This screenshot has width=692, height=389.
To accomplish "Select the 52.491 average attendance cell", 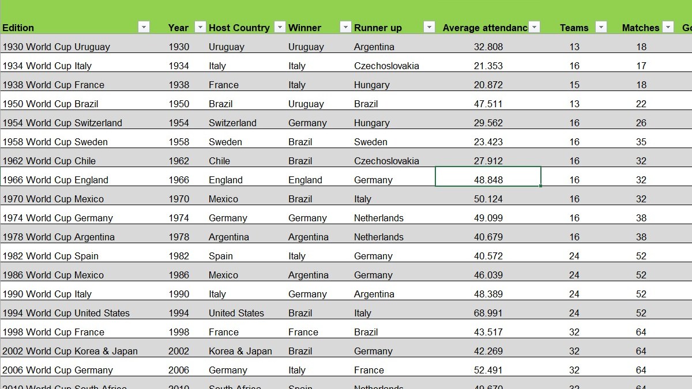I will (488, 370).
